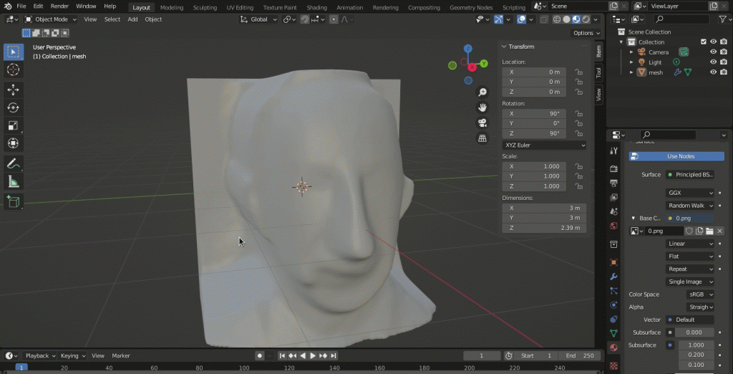Click the red X axis gizmo ball

coord(472,67)
